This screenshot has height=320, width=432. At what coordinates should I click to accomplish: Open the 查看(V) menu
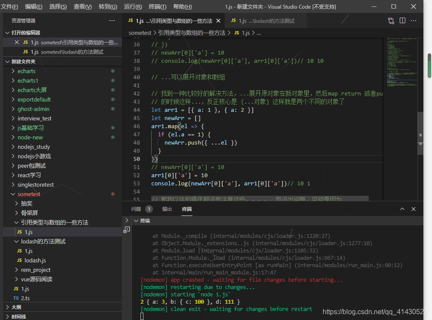click(x=83, y=6)
